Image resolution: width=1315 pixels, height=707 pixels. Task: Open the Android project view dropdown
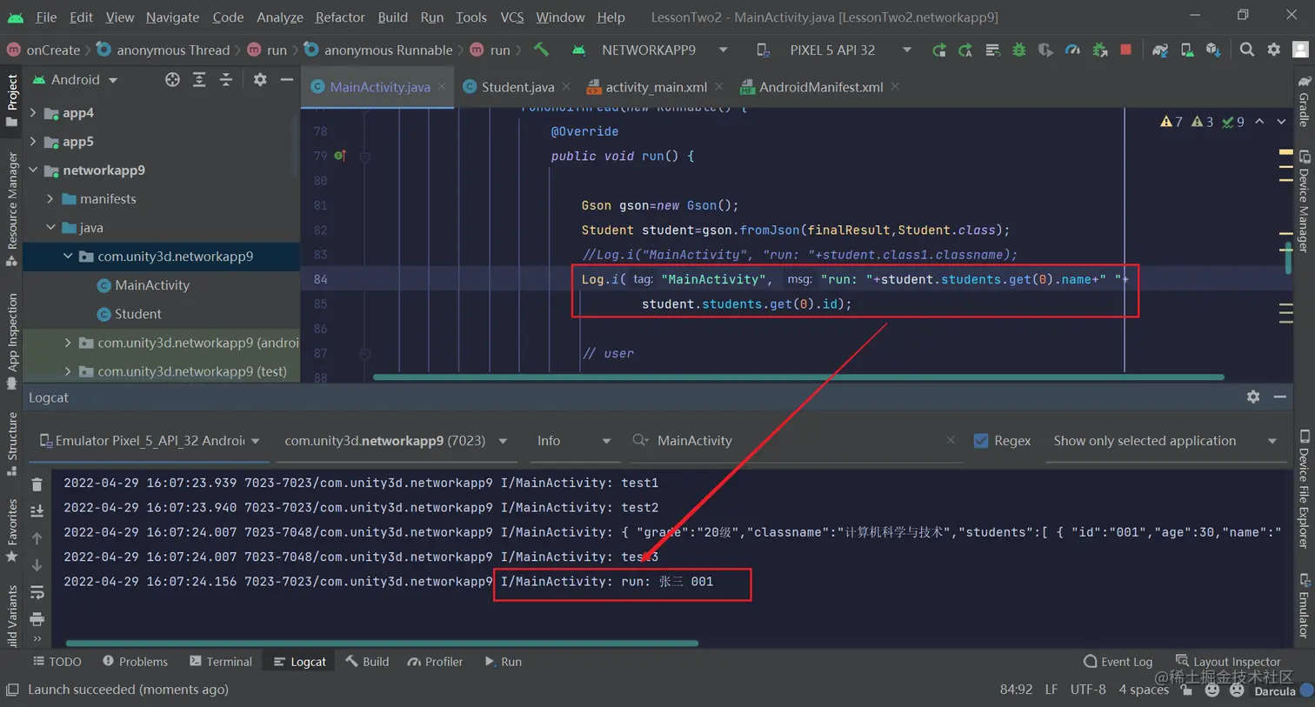[x=75, y=80]
